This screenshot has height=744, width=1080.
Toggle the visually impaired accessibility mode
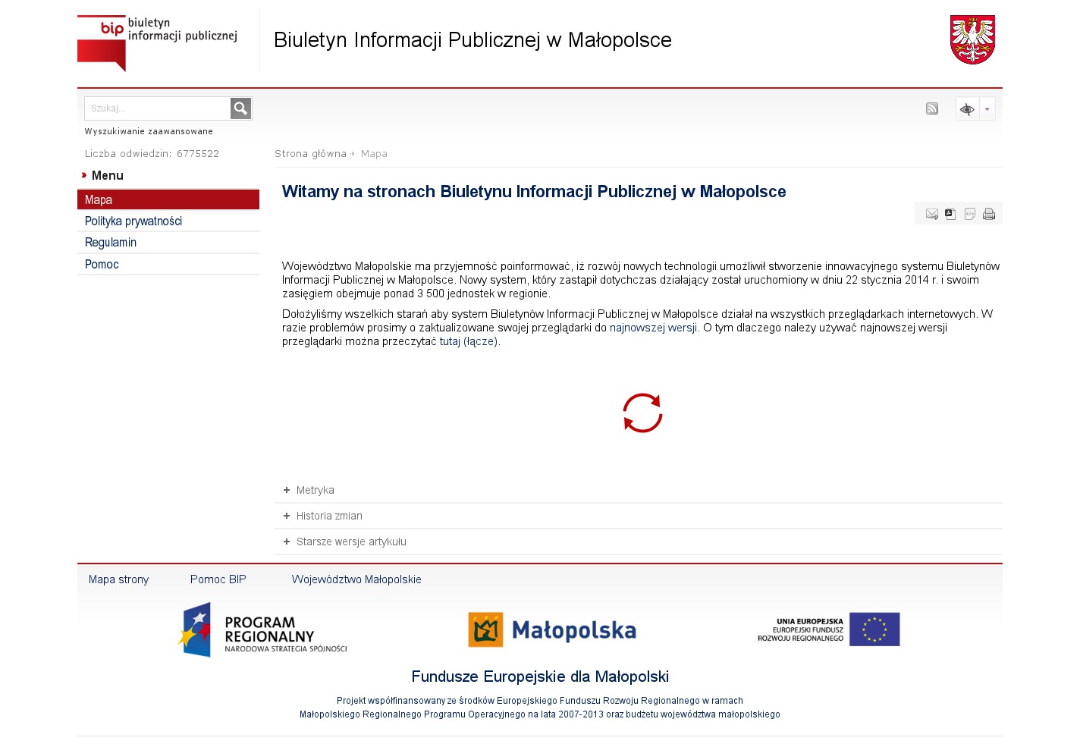[967, 109]
